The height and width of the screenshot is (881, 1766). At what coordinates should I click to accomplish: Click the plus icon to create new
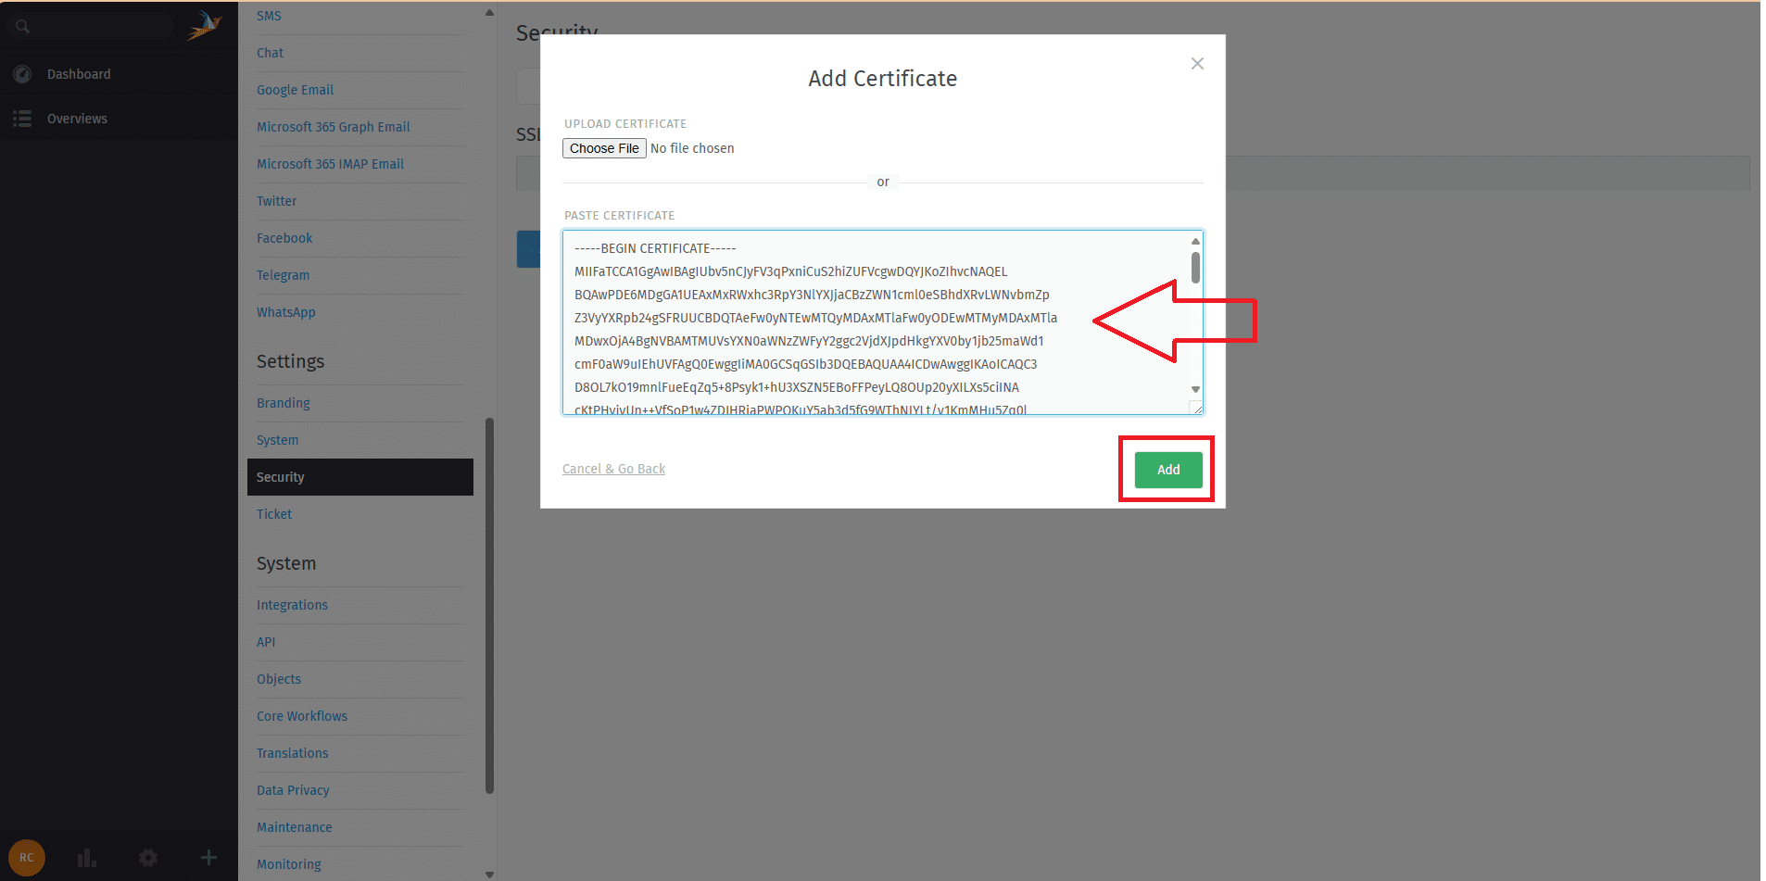[208, 858]
